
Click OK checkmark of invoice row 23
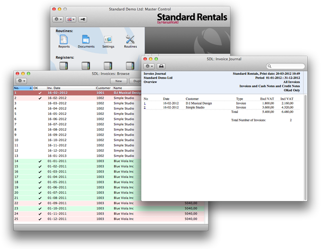pos(40,209)
